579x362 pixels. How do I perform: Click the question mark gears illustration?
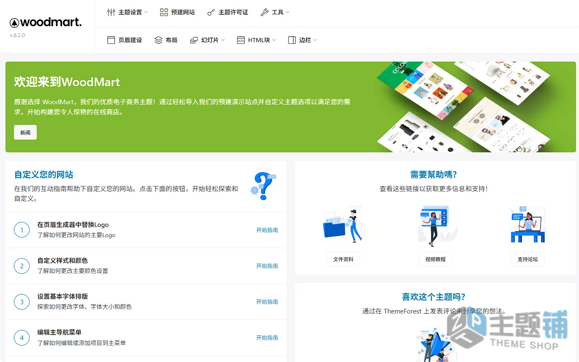(x=263, y=186)
